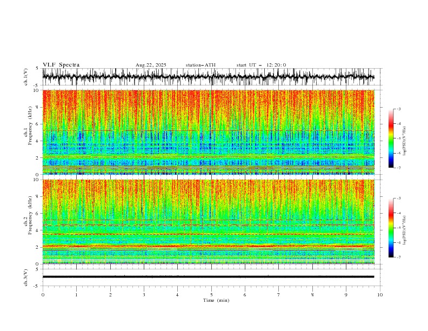
Task: Click the ch.2 spectrogram 8 kHz tick label
Action: [x=38, y=197]
